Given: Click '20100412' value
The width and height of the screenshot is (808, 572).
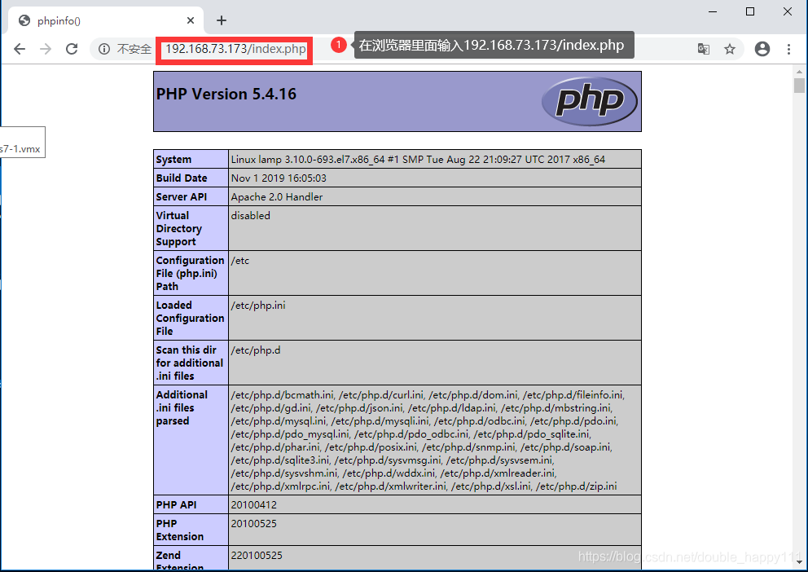Looking at the screenshot, I should point(253,504).
